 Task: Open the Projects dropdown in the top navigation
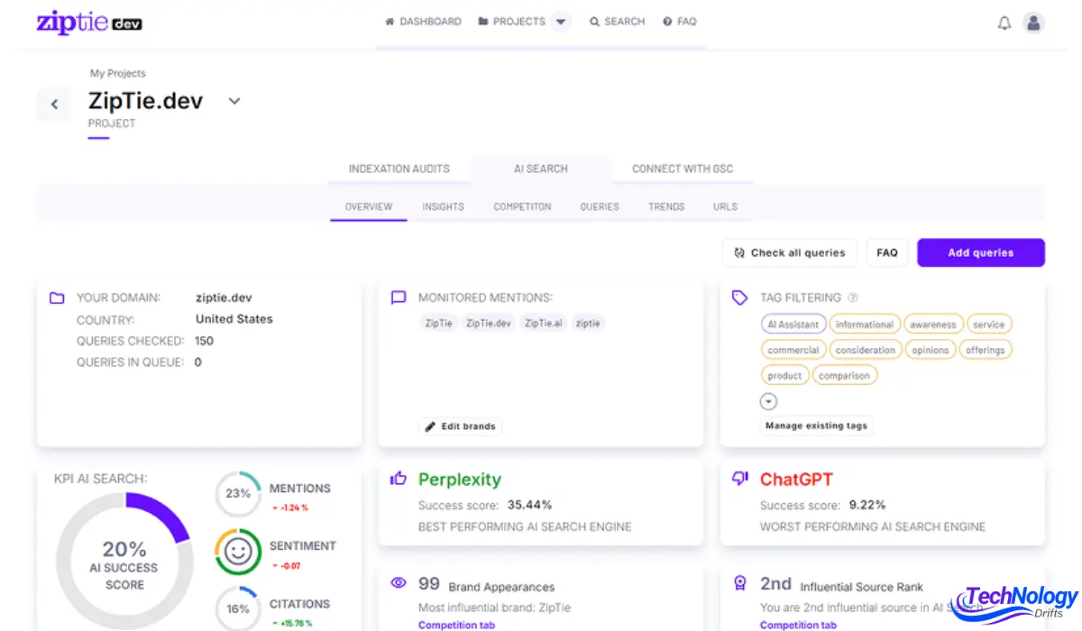pos(561,21)
